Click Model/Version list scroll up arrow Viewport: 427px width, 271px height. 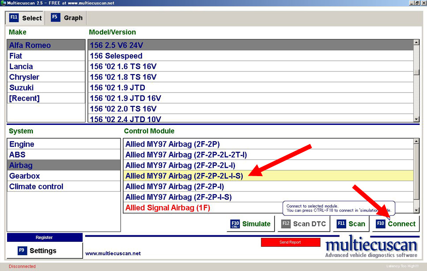(x=416, y=42)
